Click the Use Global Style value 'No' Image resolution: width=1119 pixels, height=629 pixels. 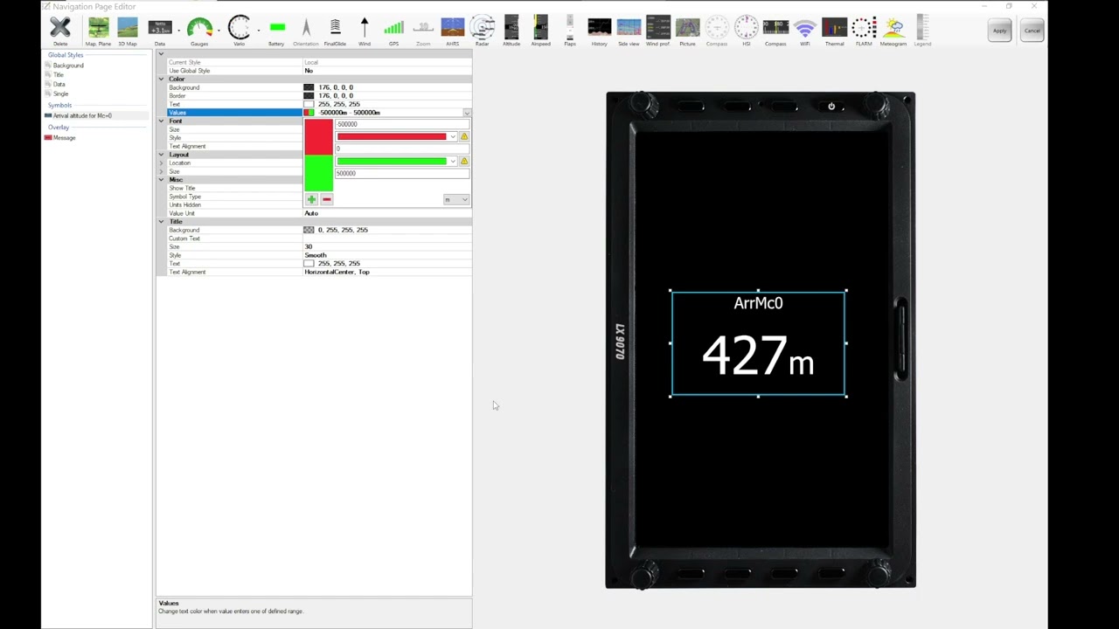point(309,71)
